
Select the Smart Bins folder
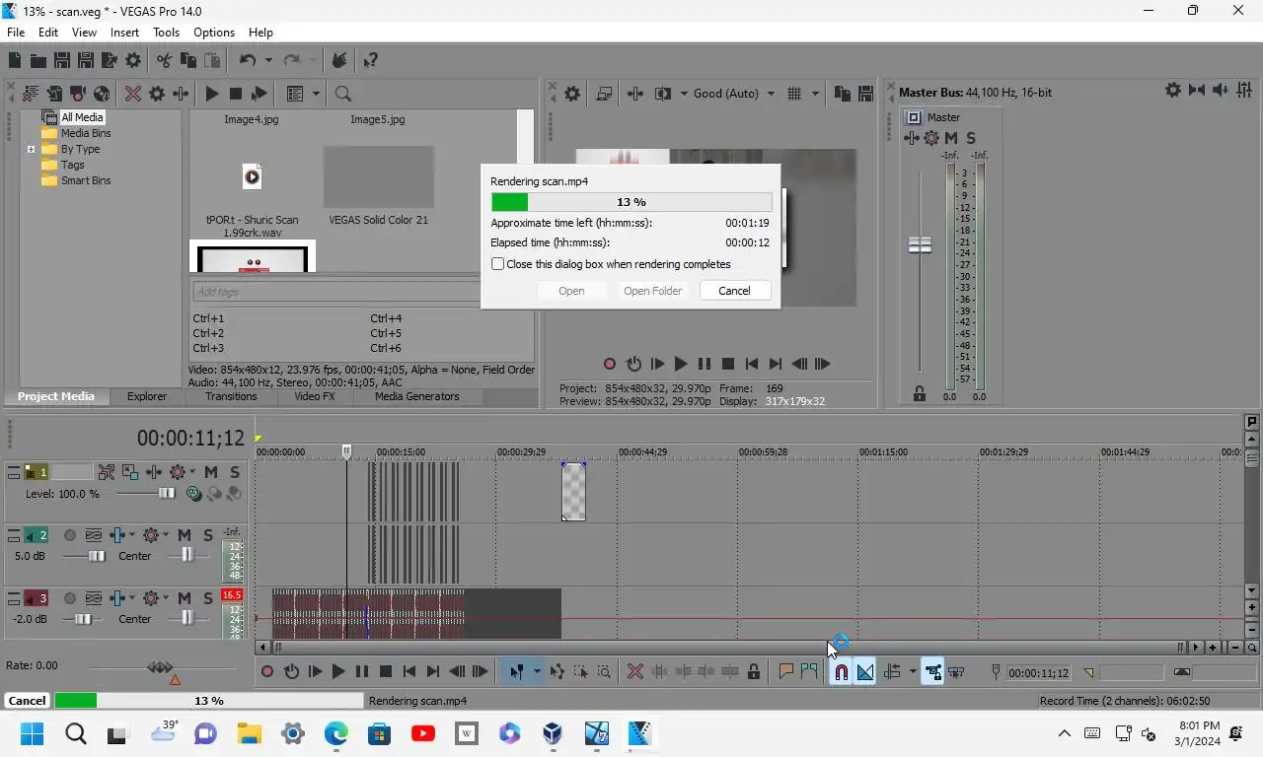[x=86, y=181]
